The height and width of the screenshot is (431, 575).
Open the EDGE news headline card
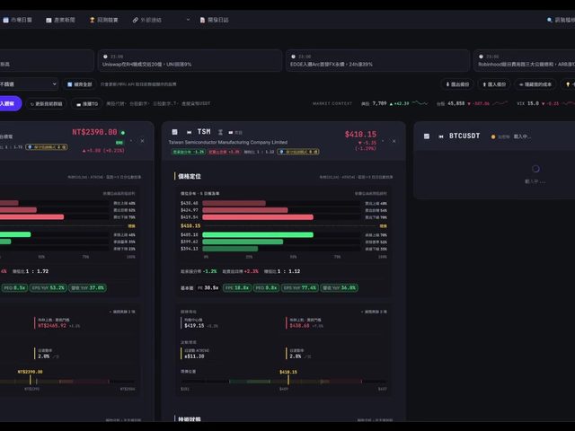(x=377, y=60)
